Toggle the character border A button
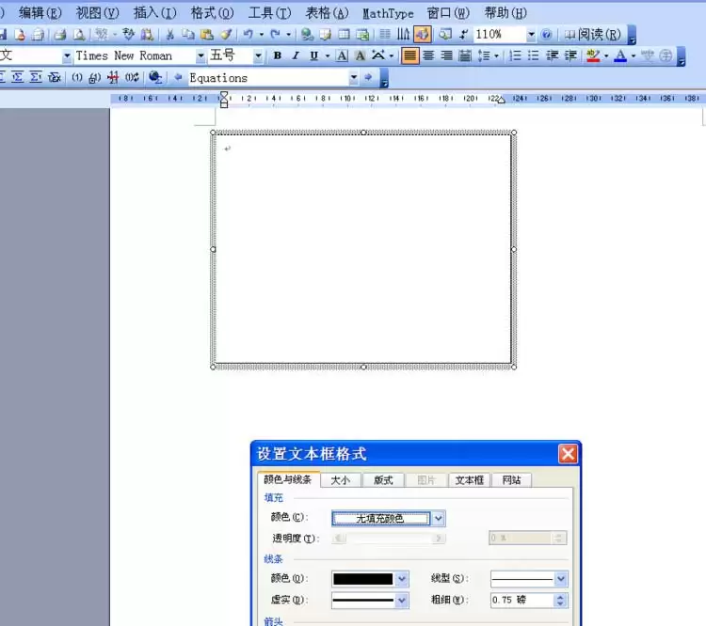Viewport: 706px width, 626px height. (x=343, y=55)
